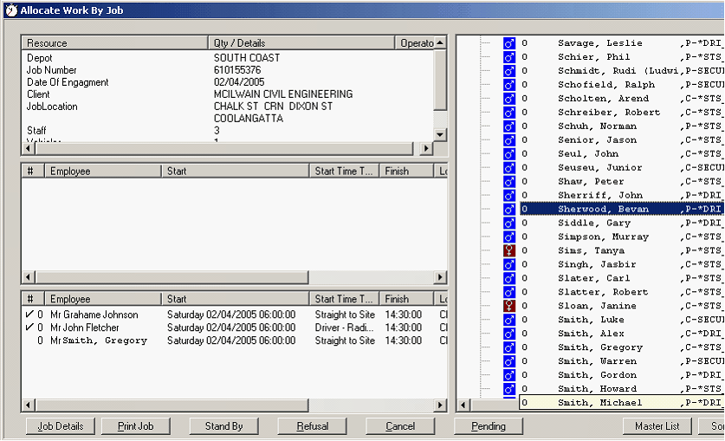Open the Job Details button
The height and width of the screenshot is (441, 725).
click(x=61, y=426)
